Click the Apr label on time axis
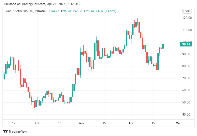This screenshot has height=136, width=197. pyautogui.click(x=131, y=123)
